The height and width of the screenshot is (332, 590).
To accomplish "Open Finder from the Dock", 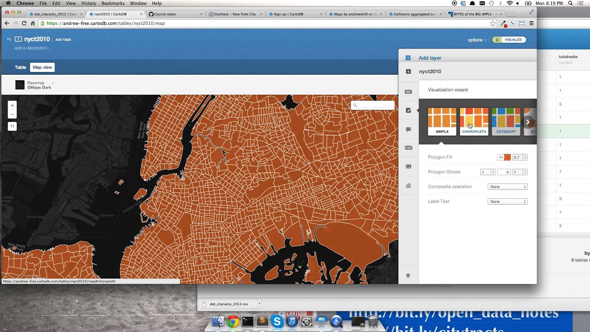I will tap(218, 321).
